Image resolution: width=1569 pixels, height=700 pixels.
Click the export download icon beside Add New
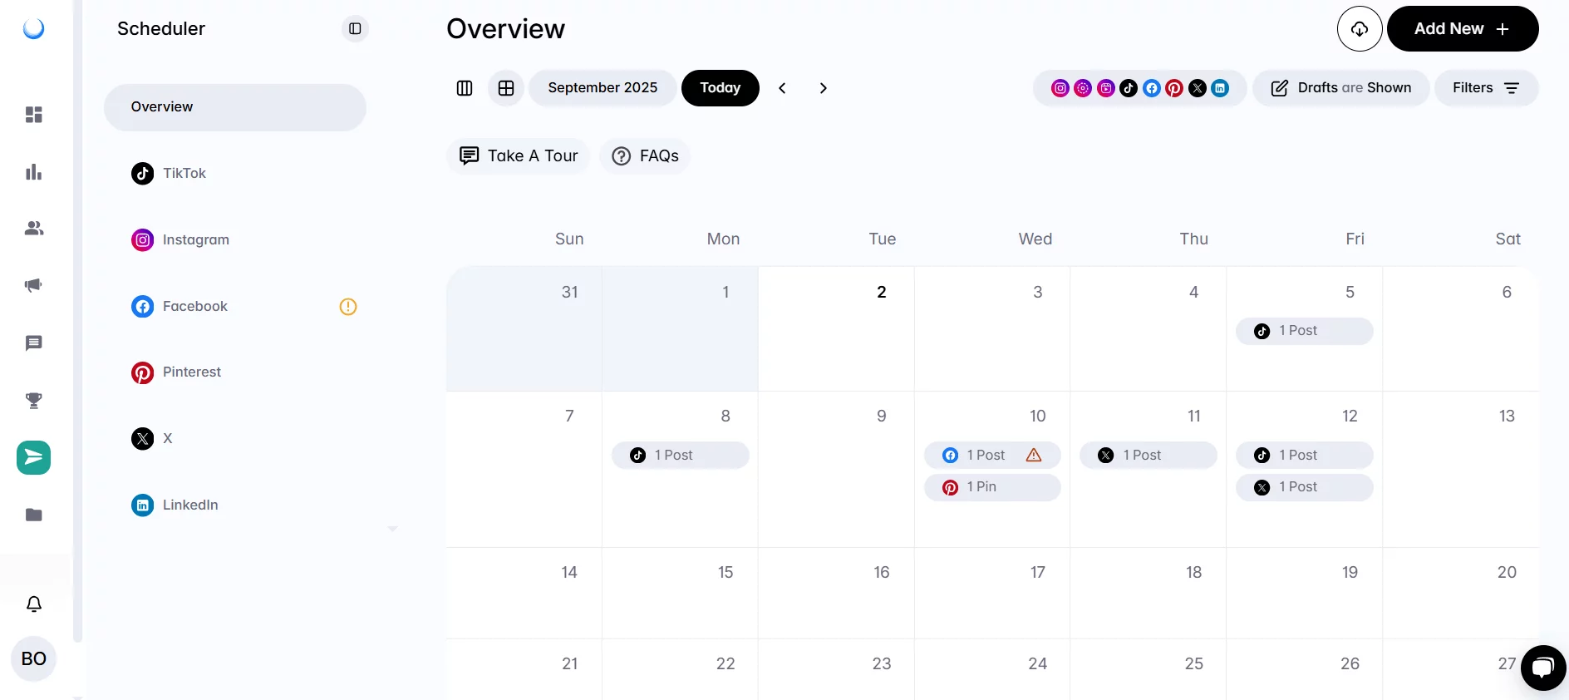1360,28
